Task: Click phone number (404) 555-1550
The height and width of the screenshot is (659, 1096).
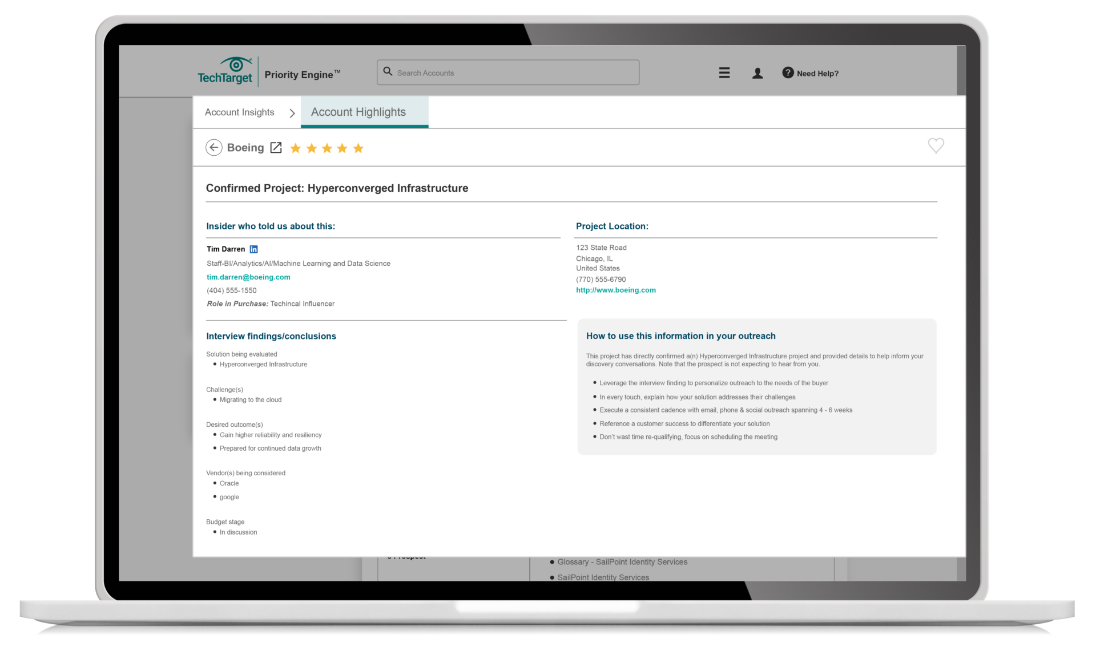Action: 231,290
